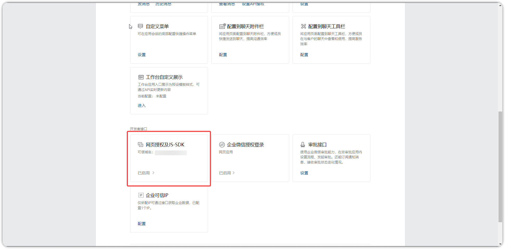Click 已启用 text in 网页授权及JS-SDK card
The height and width of the screenshot is (249, 505).
(144, 173)
